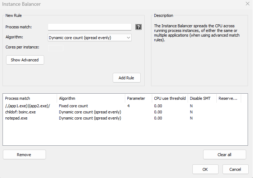The height and width of the screenshot is (178, 253).
Task: Click the Parameter column header
Action: [x=138, y=98]
